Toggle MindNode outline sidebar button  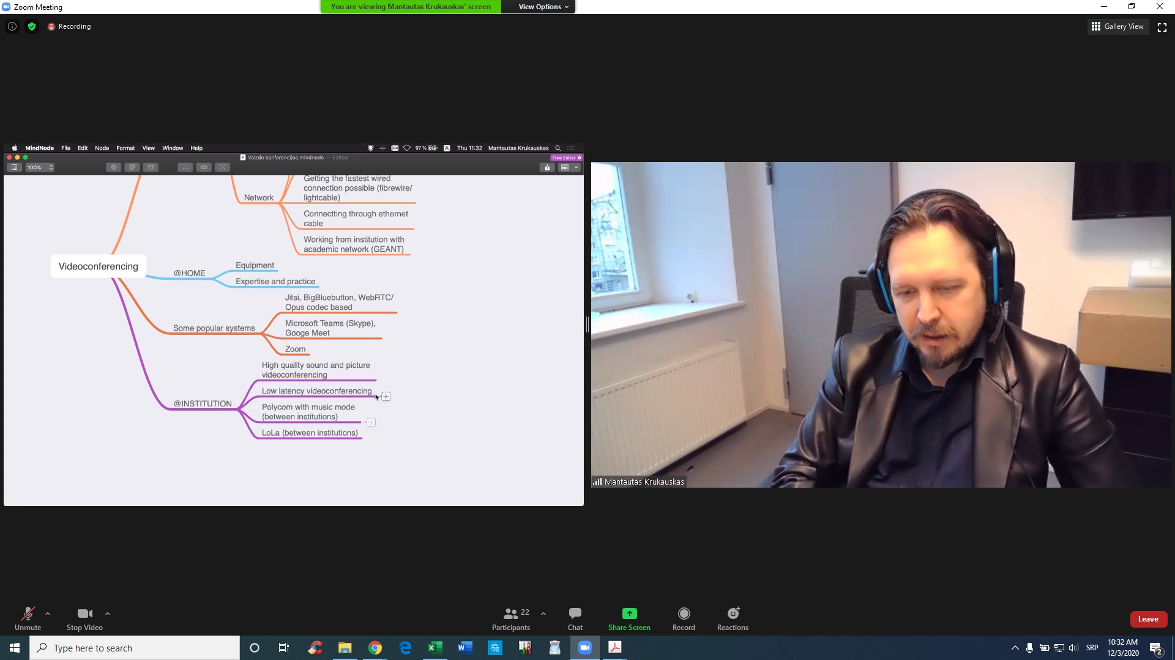coord(14,167)
